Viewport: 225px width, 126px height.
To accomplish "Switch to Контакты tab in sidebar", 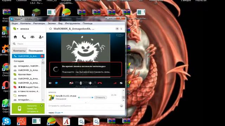I will pyautogui.click(x=19, y=51).
